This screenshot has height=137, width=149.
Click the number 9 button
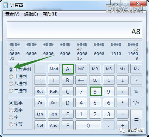click(x=109, y=91)
